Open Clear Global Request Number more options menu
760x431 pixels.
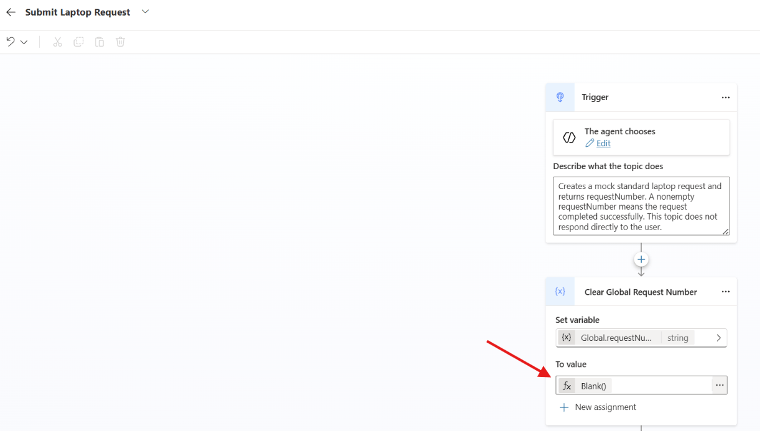(725, 292)
